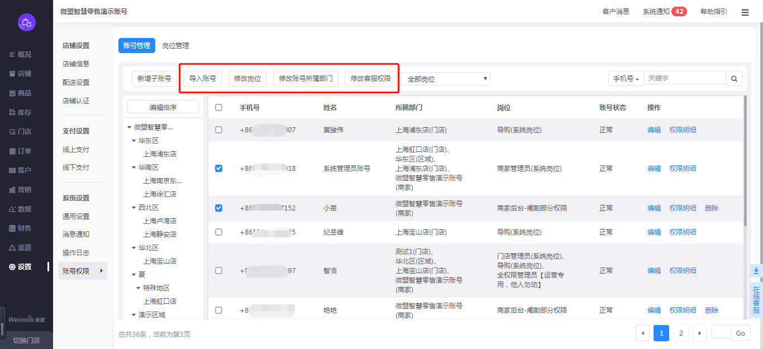This screenshot has height=349, width=763.
Task: Collapse the 特殊地区 tree node
Action: [x=139, y=288]
